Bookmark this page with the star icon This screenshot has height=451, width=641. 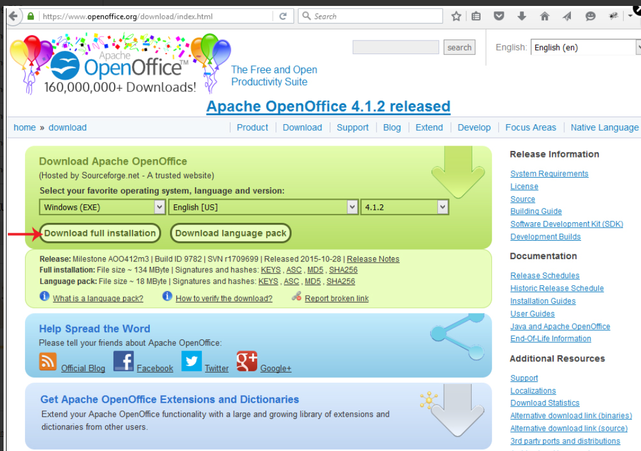(x=456, y=17)
